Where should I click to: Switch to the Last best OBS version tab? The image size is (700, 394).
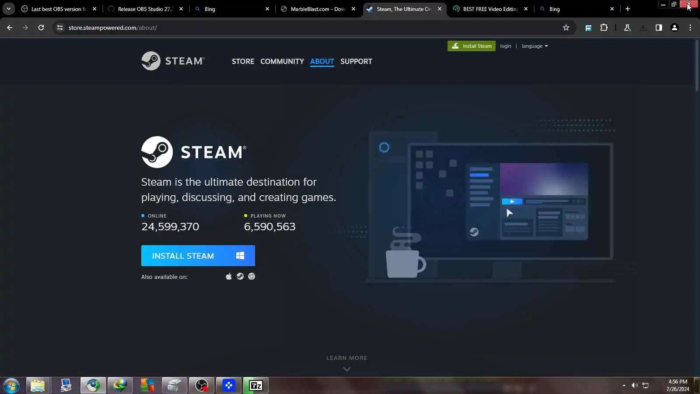tap(58, 9)
